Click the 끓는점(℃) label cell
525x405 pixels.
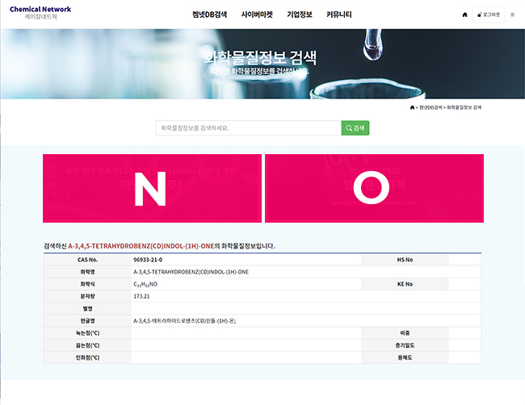point(87,345)
